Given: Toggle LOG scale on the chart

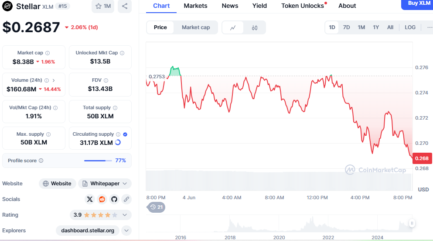Looking at the screenshot, I should point(410,27).
